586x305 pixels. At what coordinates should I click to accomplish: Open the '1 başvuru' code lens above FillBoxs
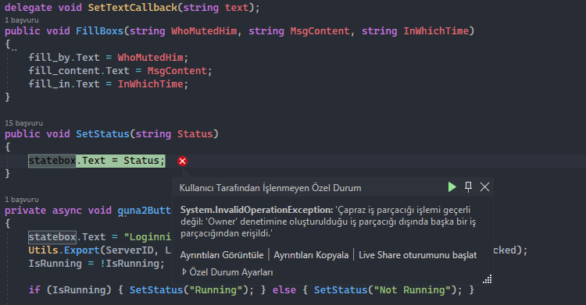coord(22,20)
